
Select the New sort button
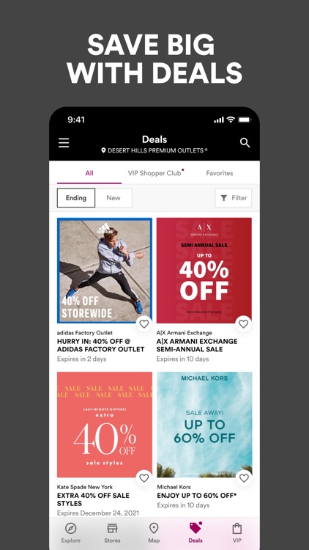click(113, 198)
